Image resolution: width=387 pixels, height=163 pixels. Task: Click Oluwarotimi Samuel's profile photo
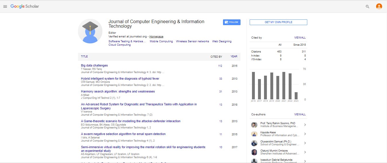254,143
